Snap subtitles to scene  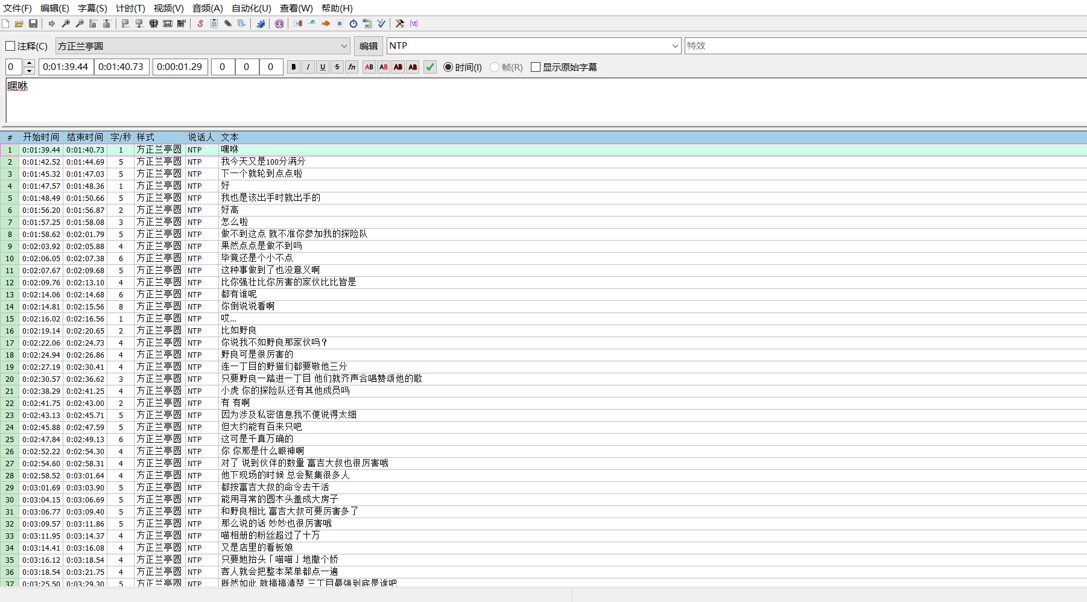(168, 24)
